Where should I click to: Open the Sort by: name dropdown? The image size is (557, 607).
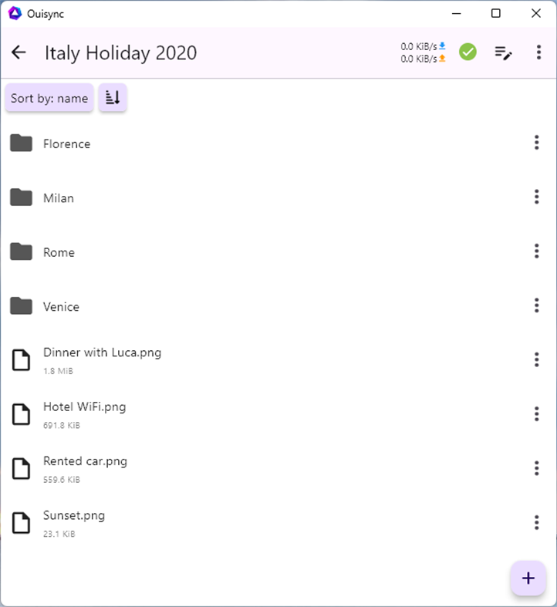tap(49, 98)
